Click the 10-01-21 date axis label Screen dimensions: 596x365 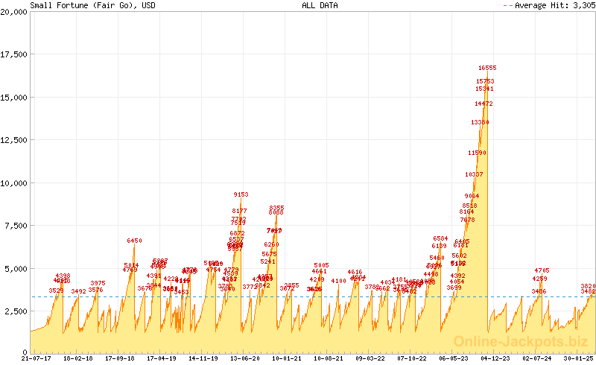coord(286,358)
